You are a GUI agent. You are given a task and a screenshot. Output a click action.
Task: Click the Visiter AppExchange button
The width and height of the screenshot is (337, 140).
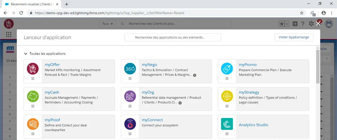pyautogui.click(x=294, y=37)
